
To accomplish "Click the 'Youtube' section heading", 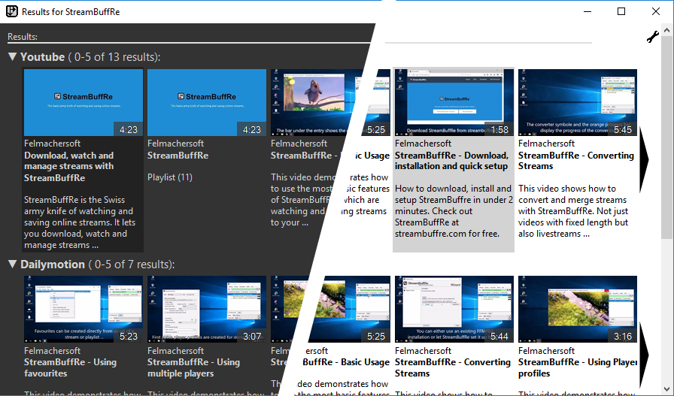I will 42,56.
